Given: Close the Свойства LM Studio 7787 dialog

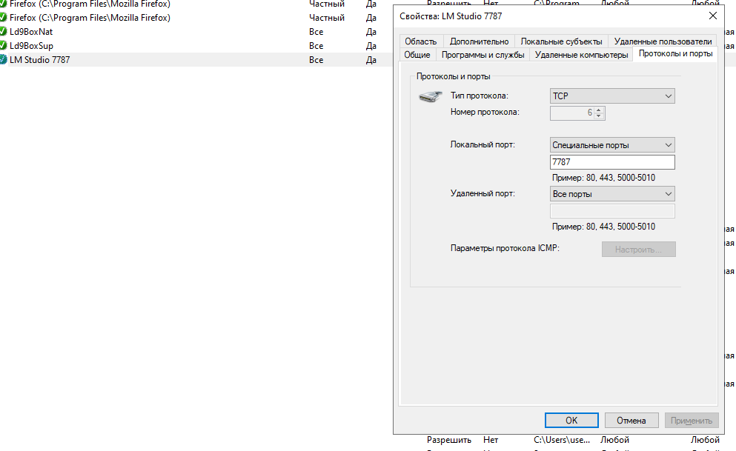Looking at the screenshot, I should (x=712, y=16).
